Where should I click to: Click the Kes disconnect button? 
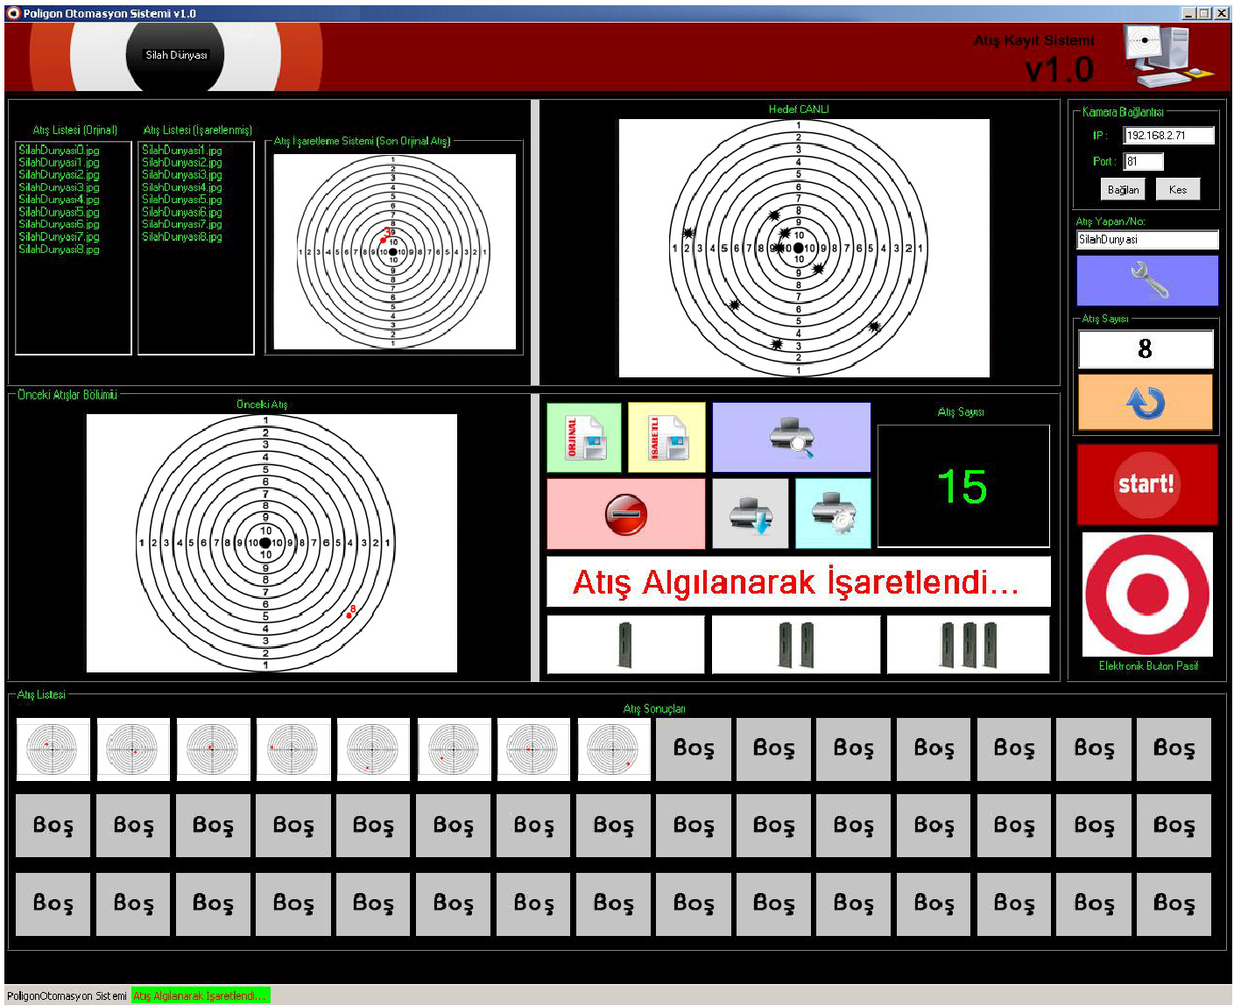(x=1177, y=189)
